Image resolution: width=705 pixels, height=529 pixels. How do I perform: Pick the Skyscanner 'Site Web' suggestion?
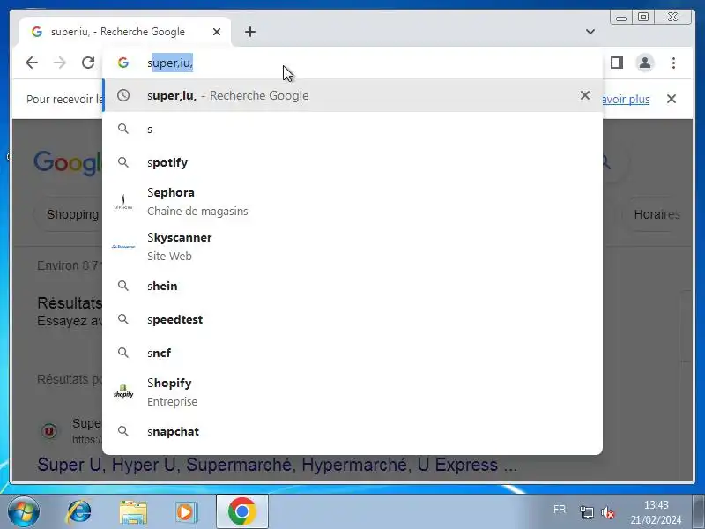(352, 246)
